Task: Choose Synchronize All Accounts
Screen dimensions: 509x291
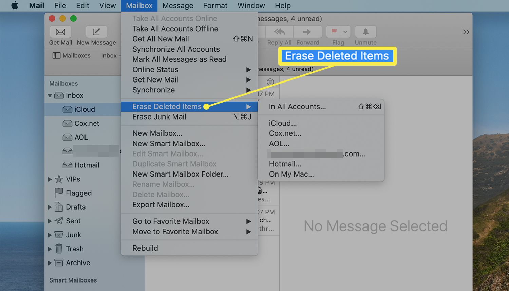Action: 189,49
